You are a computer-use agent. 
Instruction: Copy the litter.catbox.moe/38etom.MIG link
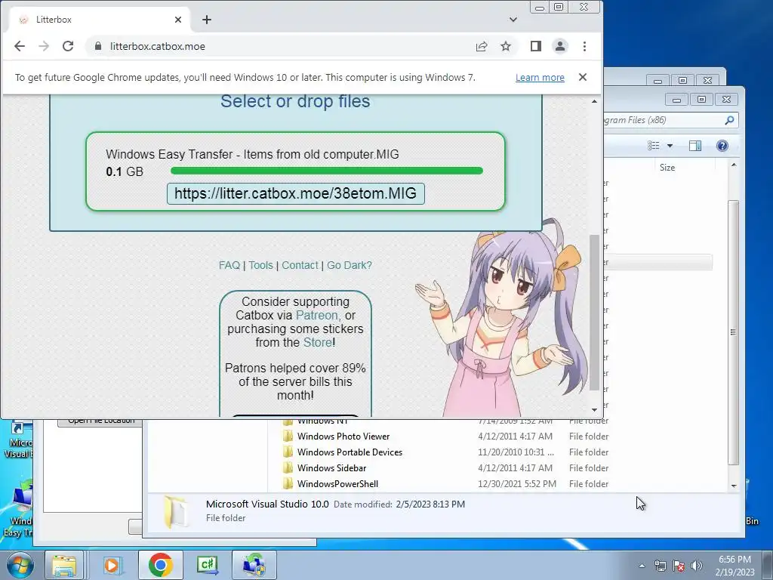point(296,193)
